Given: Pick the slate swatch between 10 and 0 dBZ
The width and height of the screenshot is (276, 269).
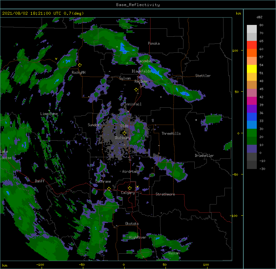Looking at the screenshot, I should tap(252, 149).
